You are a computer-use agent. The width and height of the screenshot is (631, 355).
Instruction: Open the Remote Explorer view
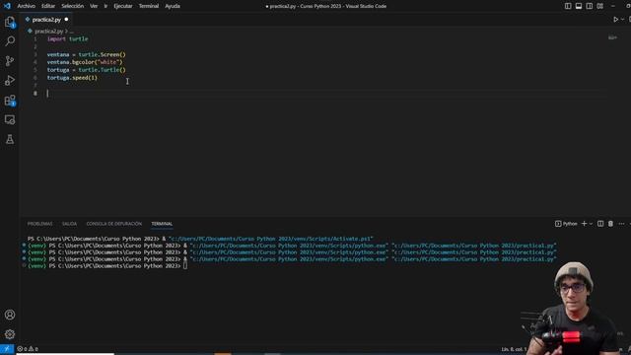10,119
